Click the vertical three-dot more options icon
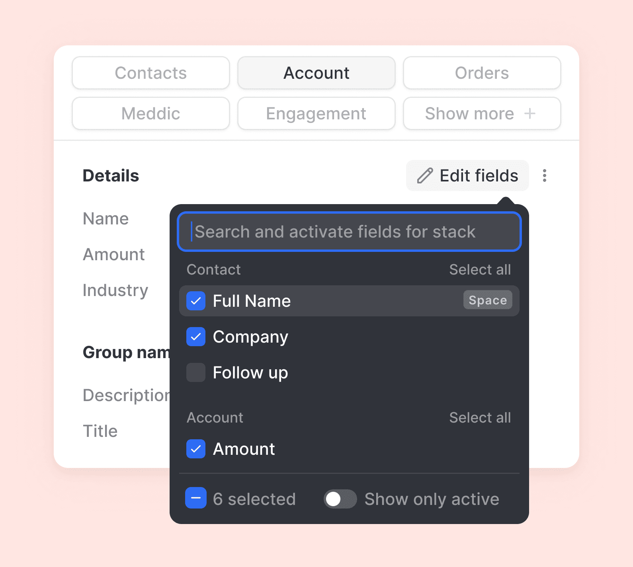The height and width of the screenshot is (567, 633). (544, 175)
